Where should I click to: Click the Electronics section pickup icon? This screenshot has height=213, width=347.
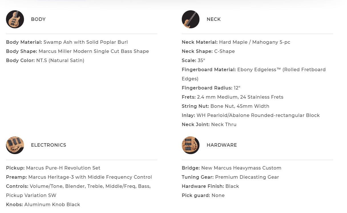point(15,145)
